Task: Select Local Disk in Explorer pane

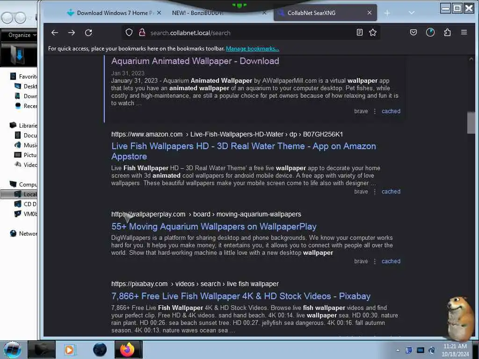Action: pos(19,194)
